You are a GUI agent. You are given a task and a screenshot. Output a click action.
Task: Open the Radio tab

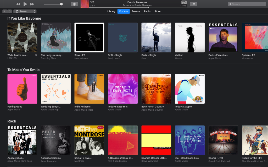147,11
